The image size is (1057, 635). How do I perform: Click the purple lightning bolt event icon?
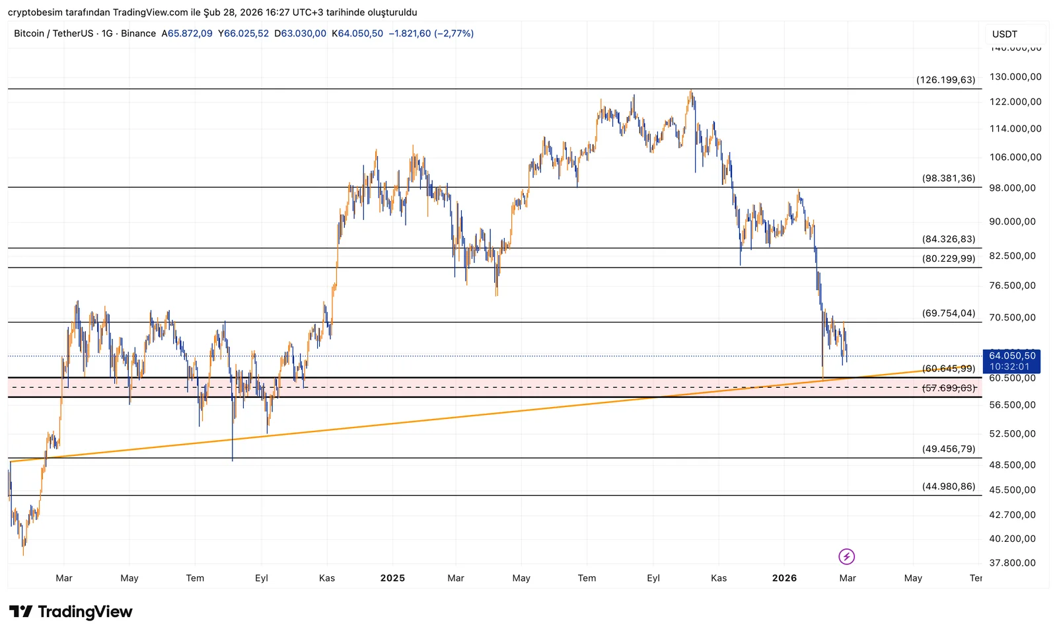coord(846,556)
